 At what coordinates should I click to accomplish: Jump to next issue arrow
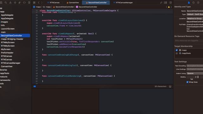[171, 7]
